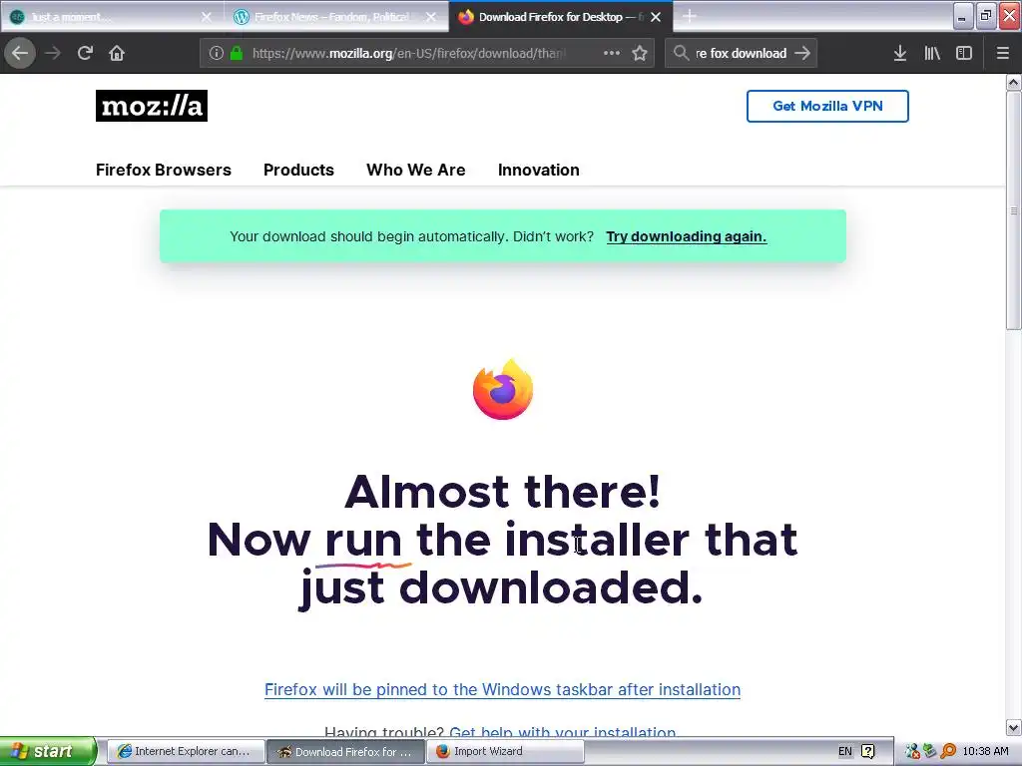Click the tray magnifier icon
The image size is (1022, 766).
[x=948, y=751]
